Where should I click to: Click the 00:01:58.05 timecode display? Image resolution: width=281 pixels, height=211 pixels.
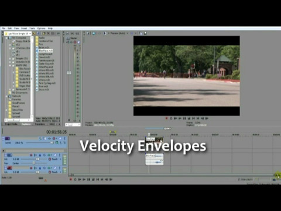click(56, 132)
